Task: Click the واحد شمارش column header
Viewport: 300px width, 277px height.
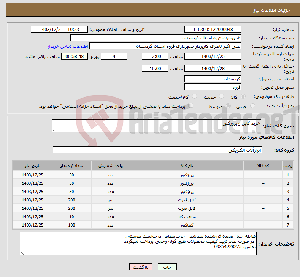Action: tap(111, 166)
